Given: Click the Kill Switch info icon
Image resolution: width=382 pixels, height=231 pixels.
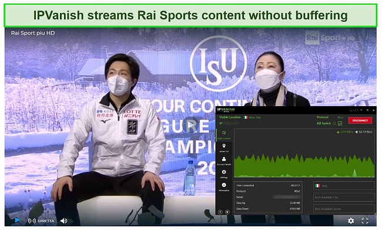Looking at the screenshot, I should (334, 124).
